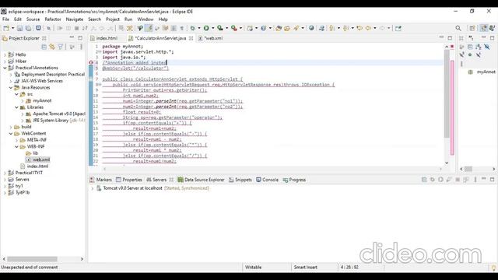Click the Open Perspective icon
498x280 pixels.
[472, 28]
